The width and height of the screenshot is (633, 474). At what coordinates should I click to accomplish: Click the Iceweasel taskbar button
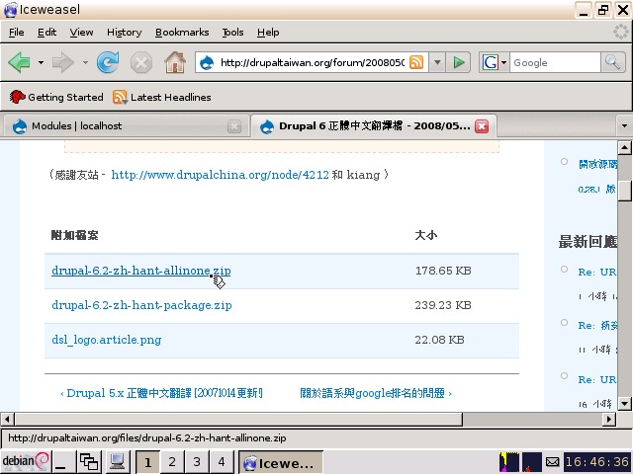click(x=281, y=462)
